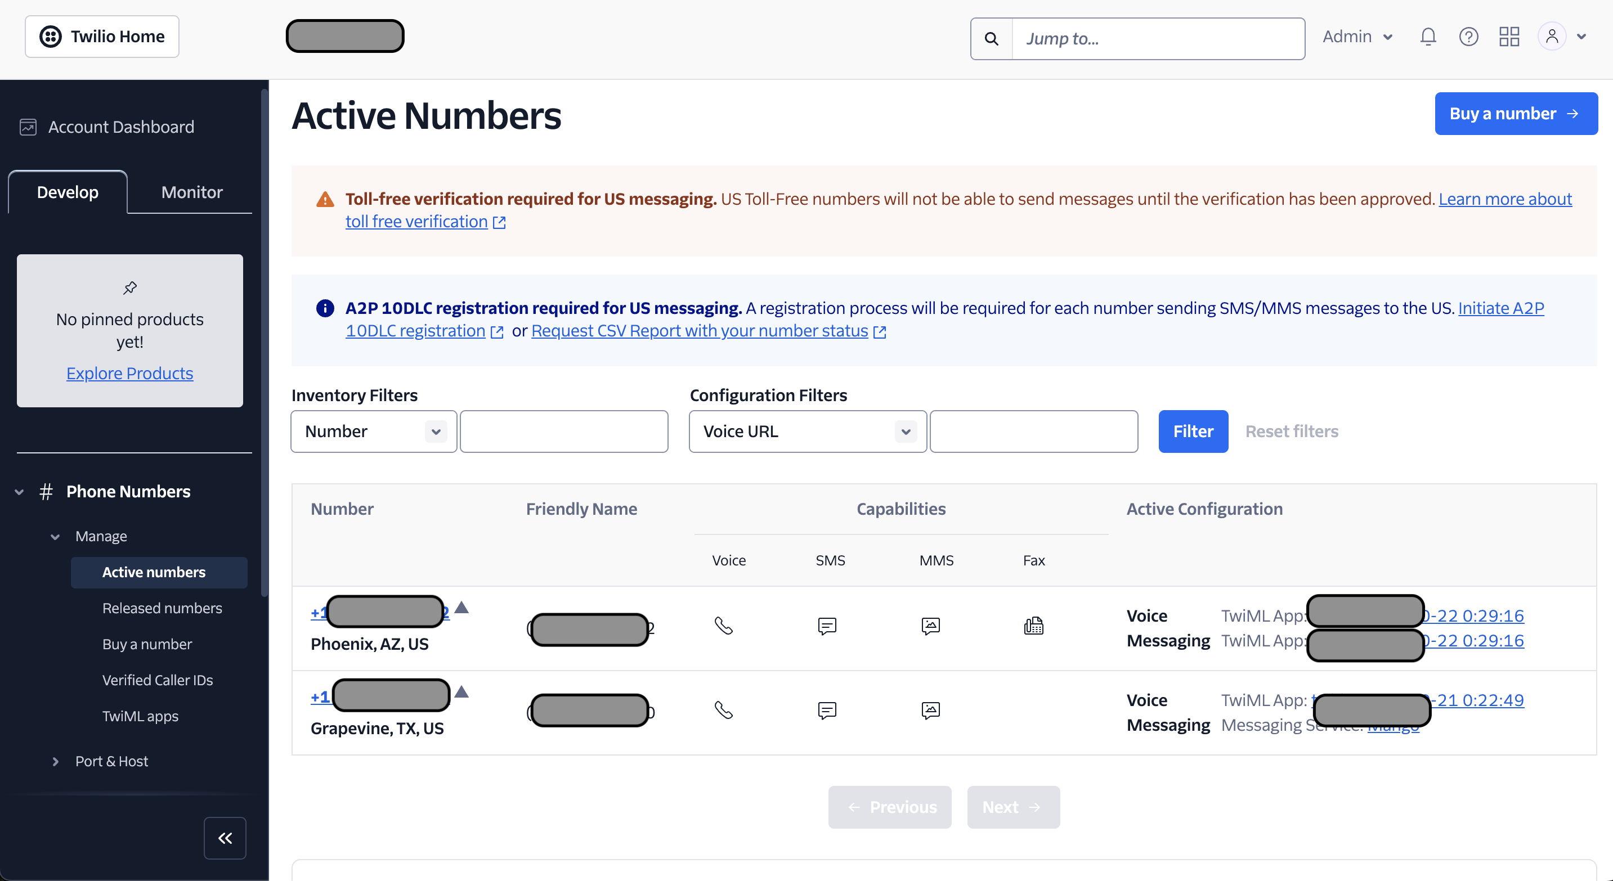Open the Voice URL configuration dropdown
Viewport: 1613px width, 881px height.
click(808, 431)
